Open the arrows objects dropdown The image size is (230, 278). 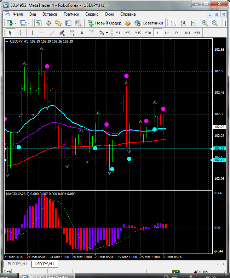click(107, 33)
